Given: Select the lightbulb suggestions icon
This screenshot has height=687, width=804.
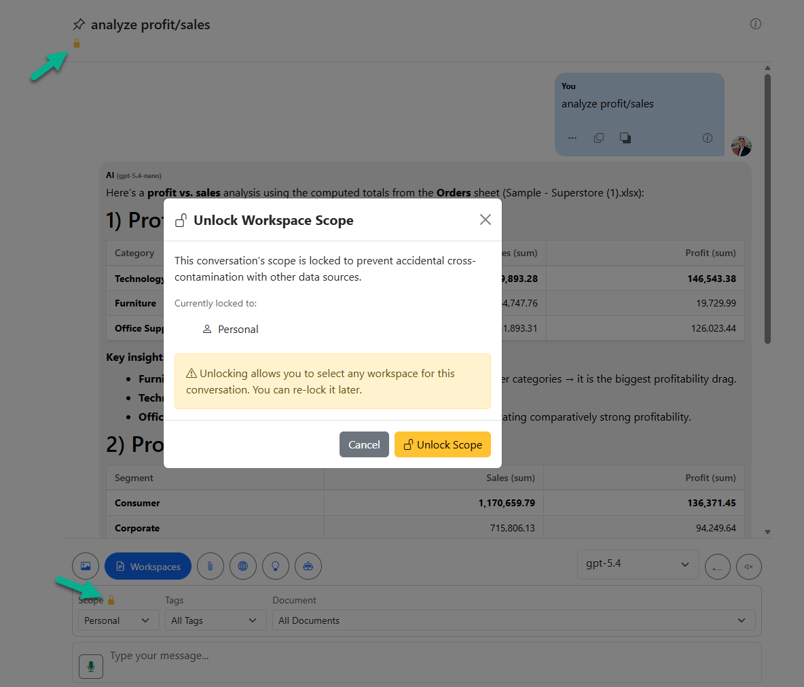Looking at the screenshot, I should [x=276, y=565].
